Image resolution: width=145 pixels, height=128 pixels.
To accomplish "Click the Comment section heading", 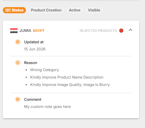I will (33, 100).
